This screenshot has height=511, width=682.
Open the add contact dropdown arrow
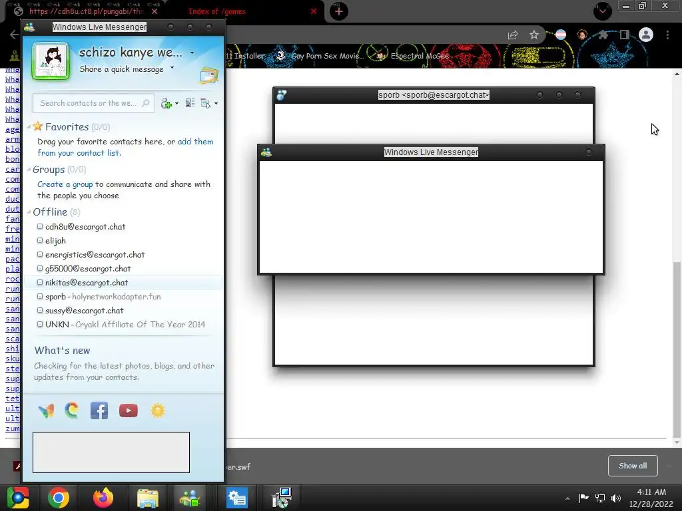176,104
